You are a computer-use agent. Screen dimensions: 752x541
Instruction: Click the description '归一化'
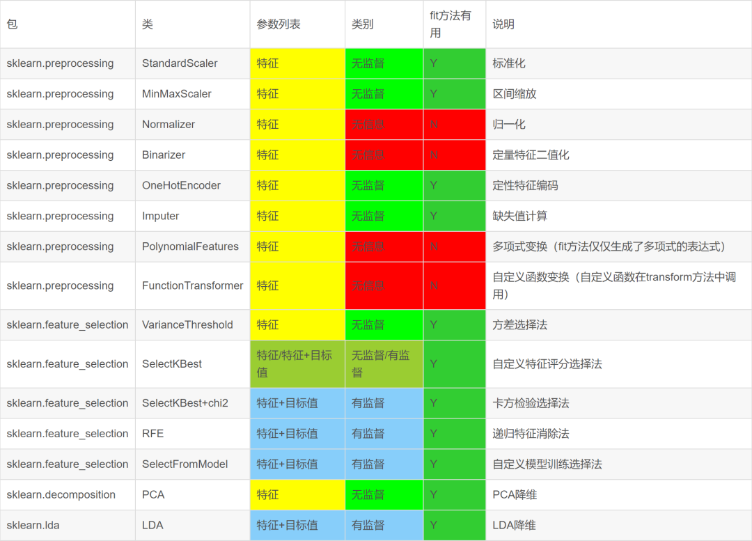pyautogui.click(x=619, y=124)
